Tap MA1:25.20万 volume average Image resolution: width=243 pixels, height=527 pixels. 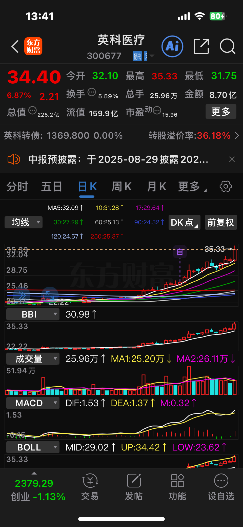tap(141, 359)
